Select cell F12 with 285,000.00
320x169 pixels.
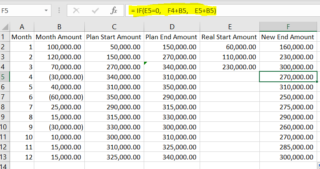click(288, 147)
